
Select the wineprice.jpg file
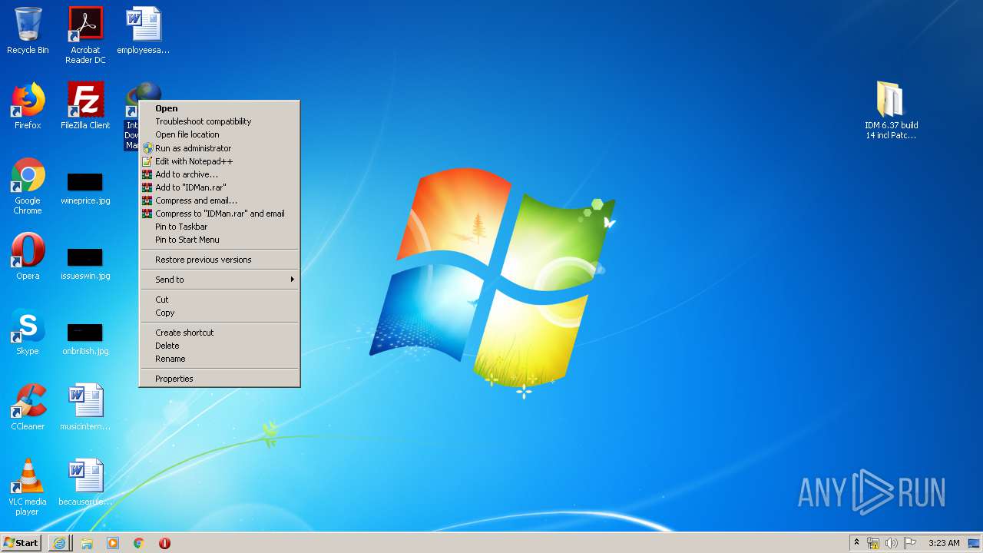click(x=85, y=189)
